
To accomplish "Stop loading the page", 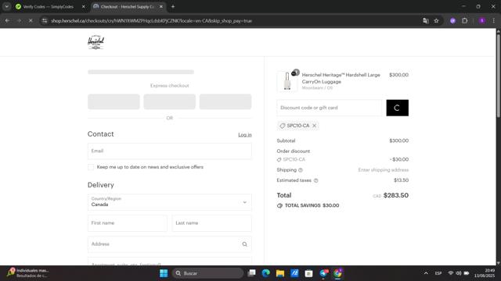I will point(31,21).
